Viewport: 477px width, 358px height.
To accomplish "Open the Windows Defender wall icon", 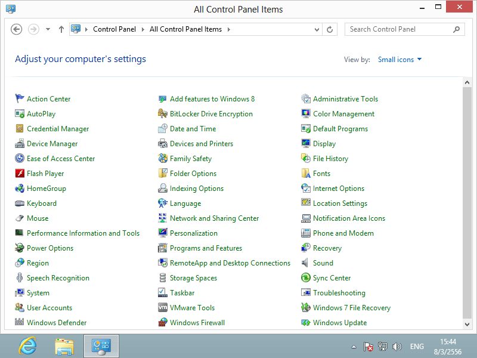I will pyautogui.click(x=20, y=322).
